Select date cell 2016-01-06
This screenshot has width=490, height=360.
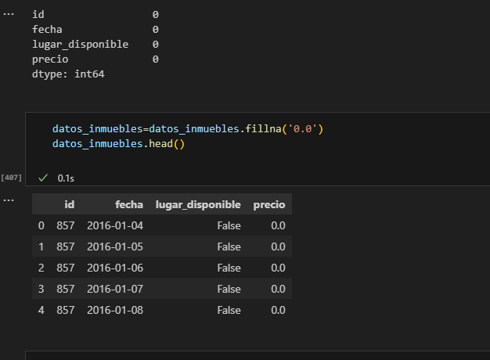click(115, 268)
